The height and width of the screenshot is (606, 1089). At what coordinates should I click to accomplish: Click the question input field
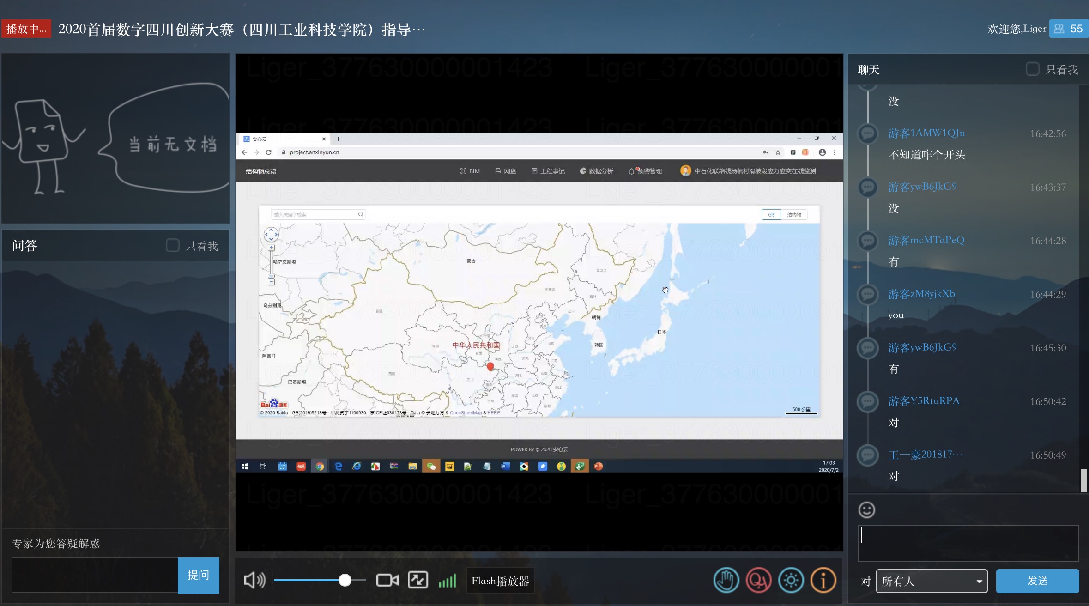coord(95,575)
